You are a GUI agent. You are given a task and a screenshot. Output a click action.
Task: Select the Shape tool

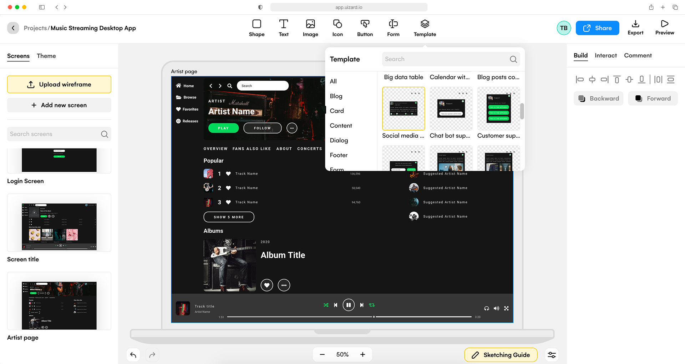257,28
